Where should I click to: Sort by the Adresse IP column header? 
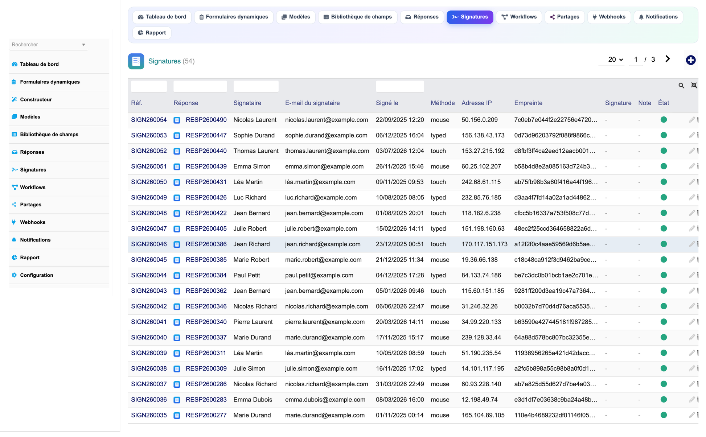(476, 103)
